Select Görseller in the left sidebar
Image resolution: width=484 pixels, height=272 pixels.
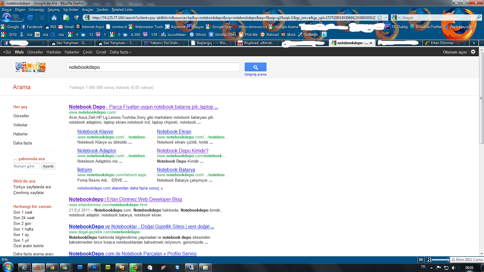21,116
